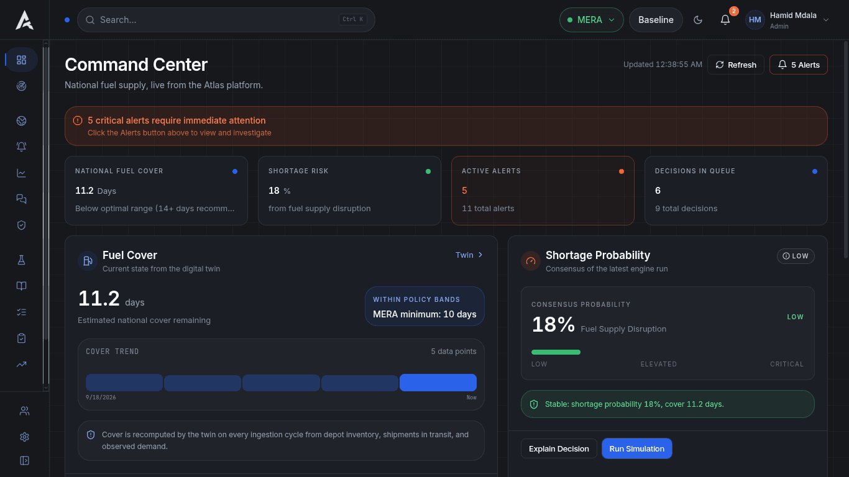Screen dimensions: 849x477
Task: Open the dashboard grid icon in sidebar
Action: tap(21, 60)
